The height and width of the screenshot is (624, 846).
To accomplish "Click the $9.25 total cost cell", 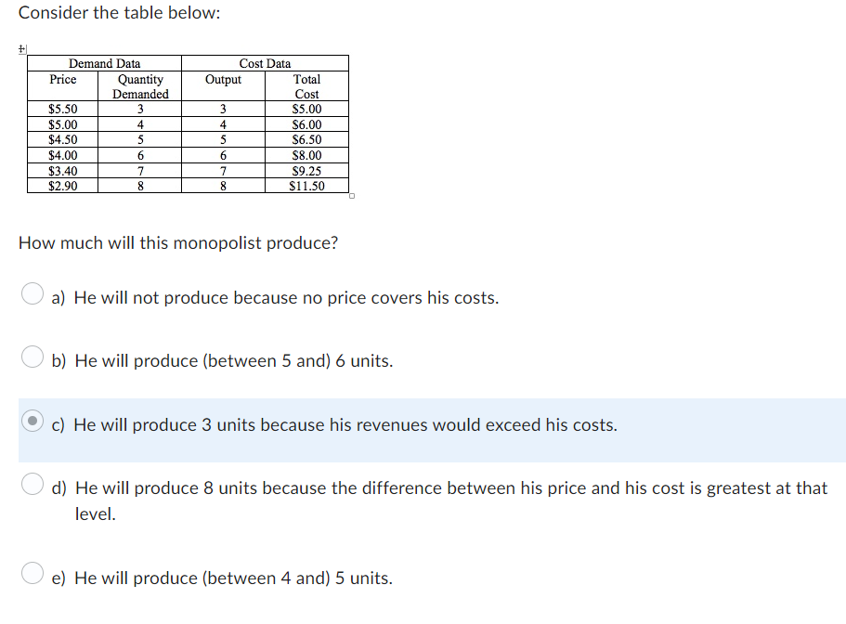I will coord(307,170).
